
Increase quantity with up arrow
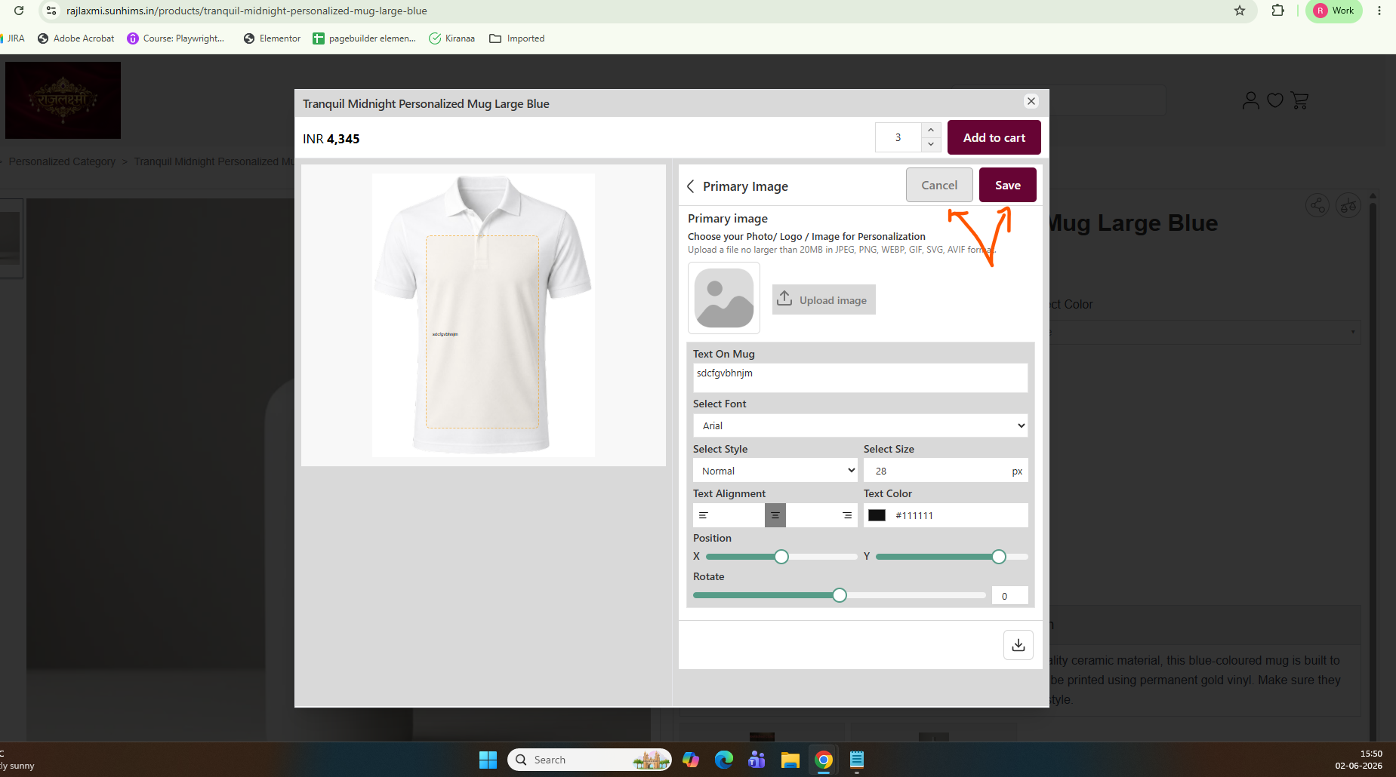point(931,130)
